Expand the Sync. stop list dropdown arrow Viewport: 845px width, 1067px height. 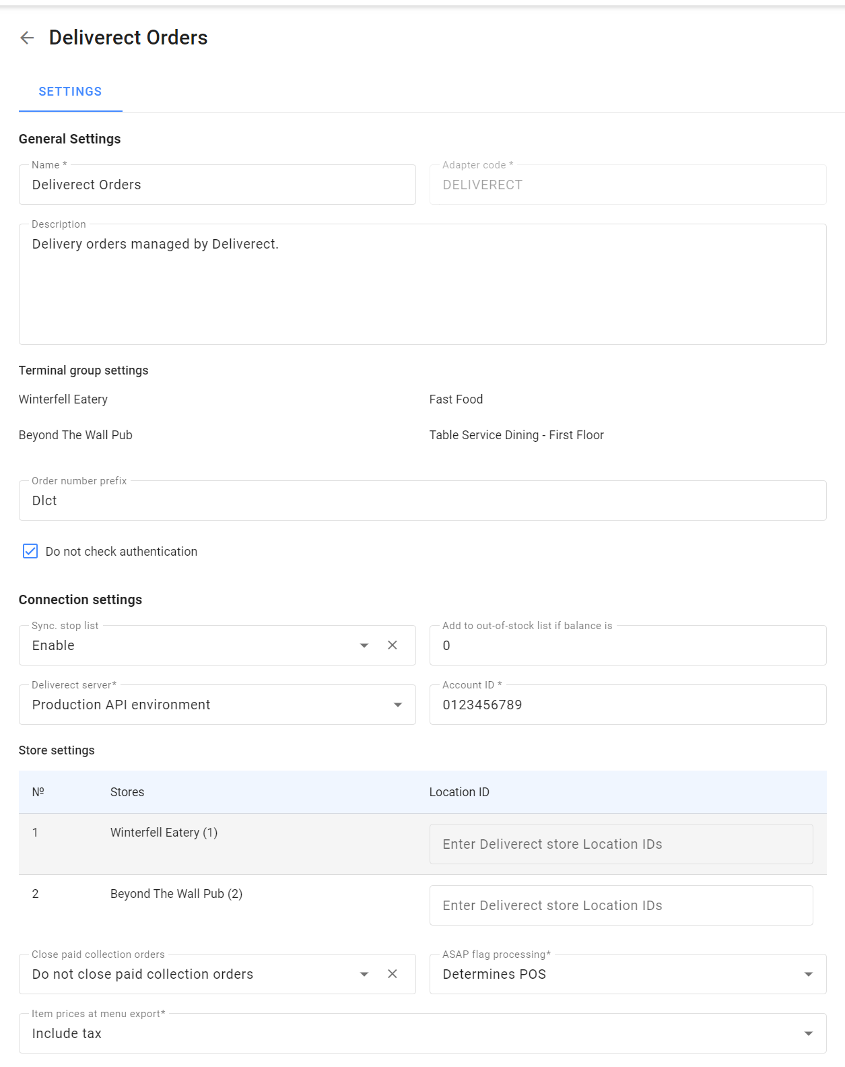point(364,645)
